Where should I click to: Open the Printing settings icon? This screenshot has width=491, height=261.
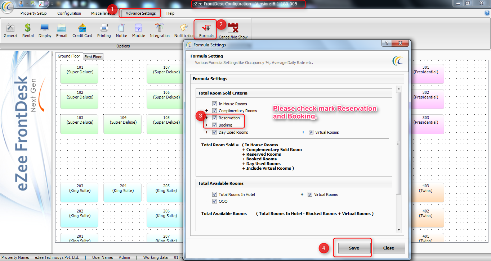(104, 31)
